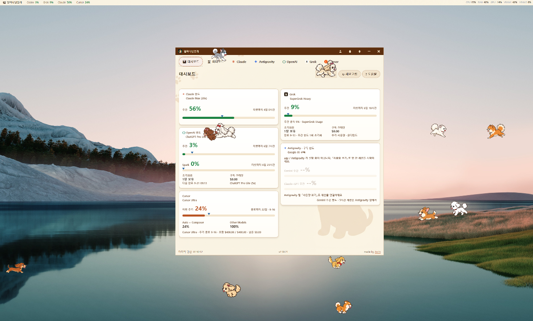Click the 'Claude Max (20x)' plan text
The image size is (533, 321).
tap(196, 98)
